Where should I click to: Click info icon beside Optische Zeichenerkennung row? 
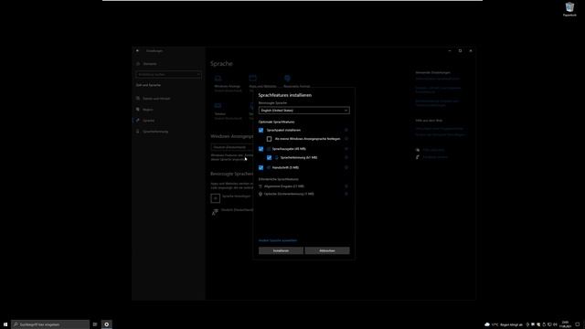346,194
